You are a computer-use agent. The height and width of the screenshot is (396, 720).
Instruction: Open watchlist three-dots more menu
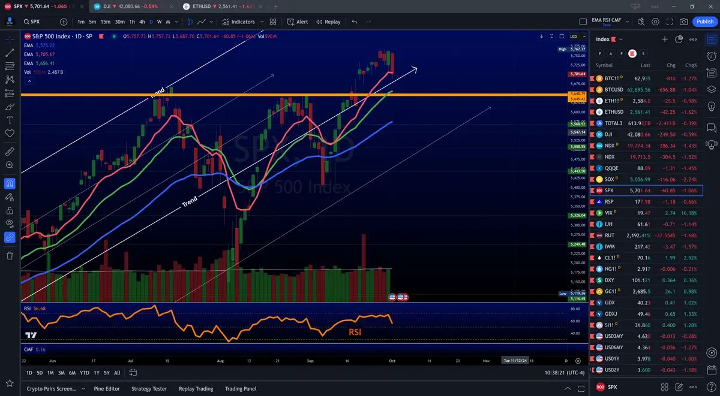[694, 39]
